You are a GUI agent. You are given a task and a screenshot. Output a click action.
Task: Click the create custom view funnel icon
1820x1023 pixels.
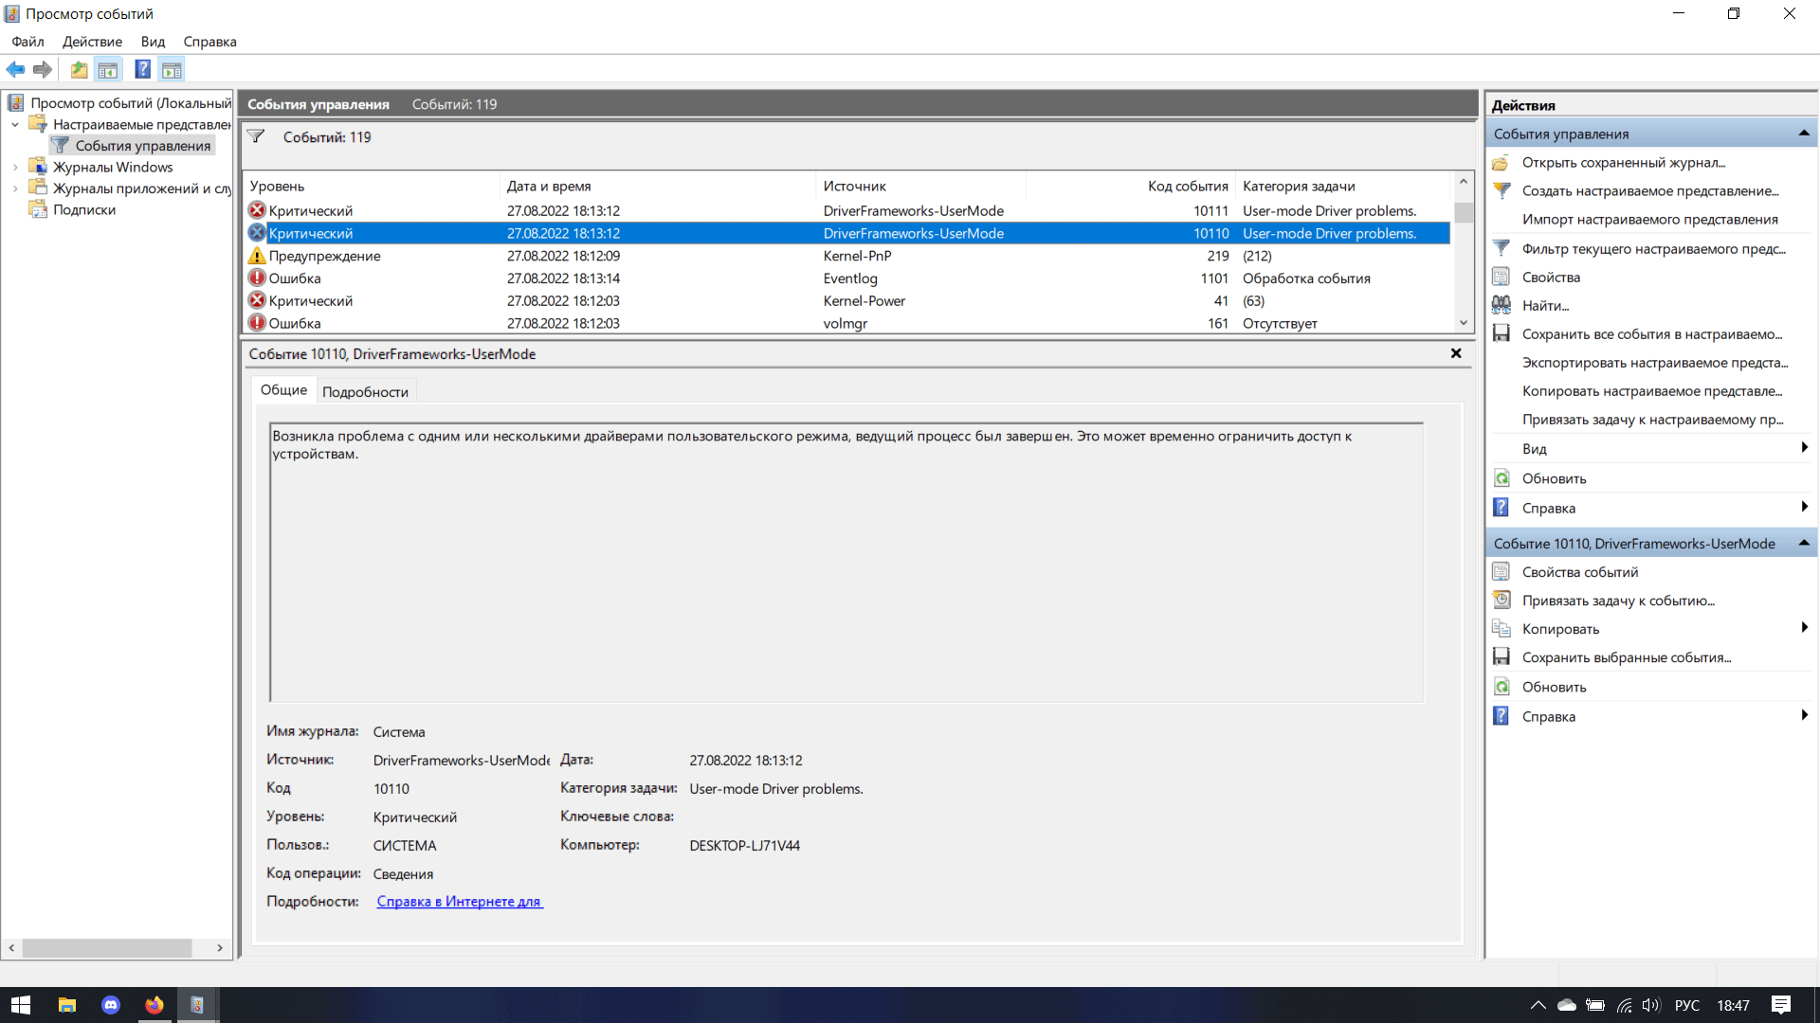pos(1501,191)
